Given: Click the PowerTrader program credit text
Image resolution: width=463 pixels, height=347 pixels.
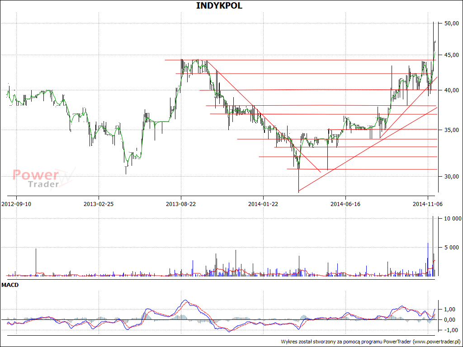Looking at the screenshot, I should 371,342.
